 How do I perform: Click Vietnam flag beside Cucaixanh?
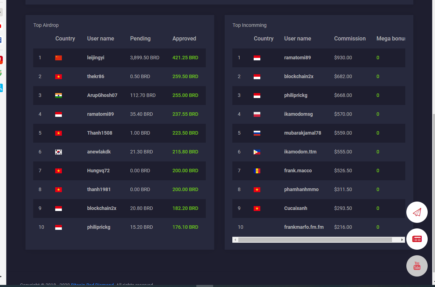tap(257, 209)
